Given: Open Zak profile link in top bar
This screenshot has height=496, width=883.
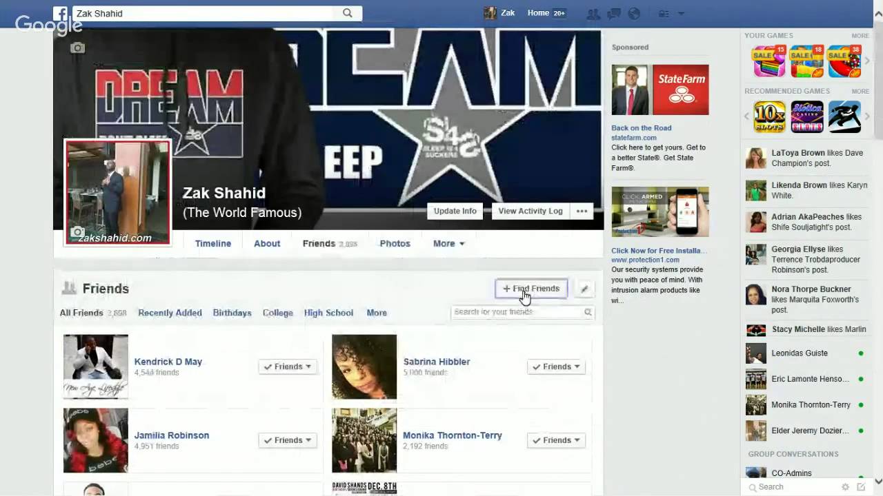Looking at the screenshot, I should pyautogui.click(x=508, y=13).
